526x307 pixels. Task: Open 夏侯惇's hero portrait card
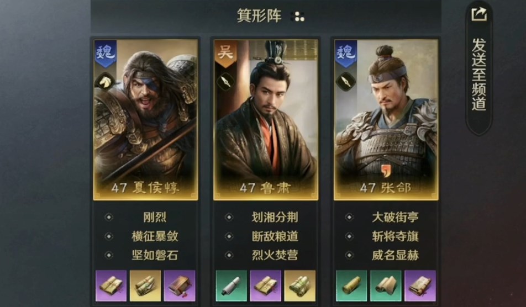click(145, 120)
